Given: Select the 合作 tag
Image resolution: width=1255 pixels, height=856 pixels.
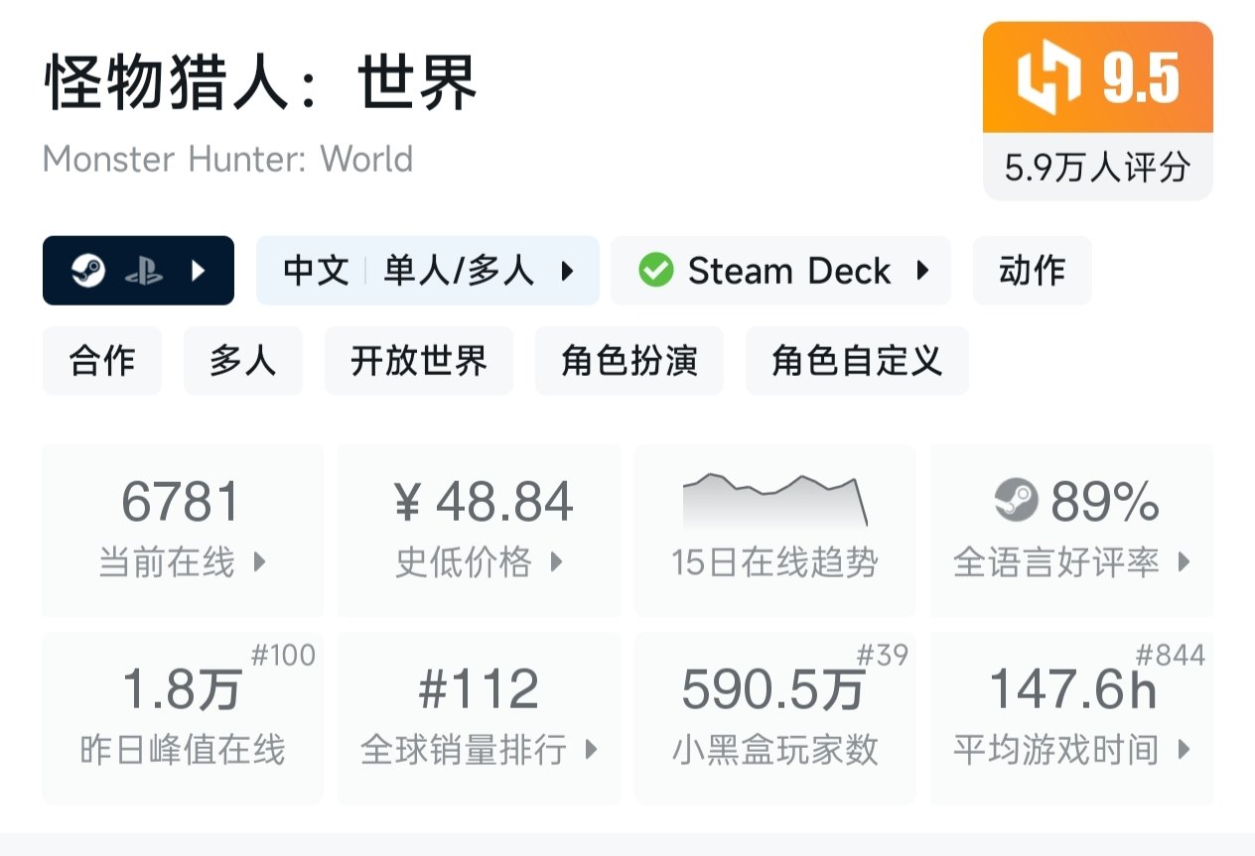Looking at the screenshot, I should pos(101,361).
